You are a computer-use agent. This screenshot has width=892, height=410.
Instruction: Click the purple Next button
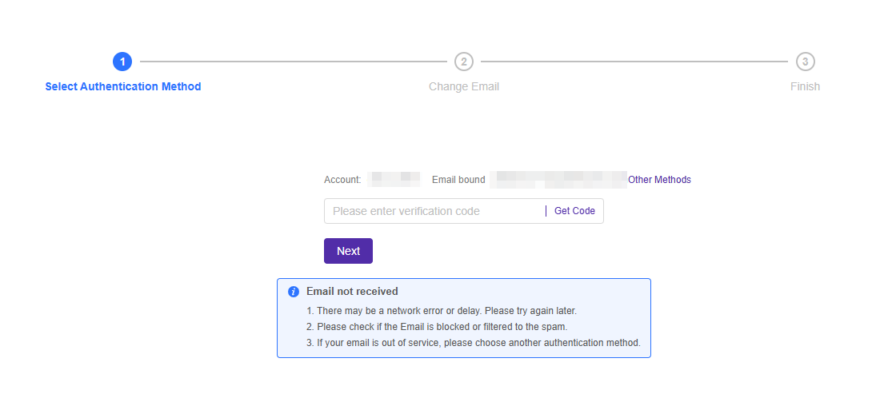coord(348,251)
